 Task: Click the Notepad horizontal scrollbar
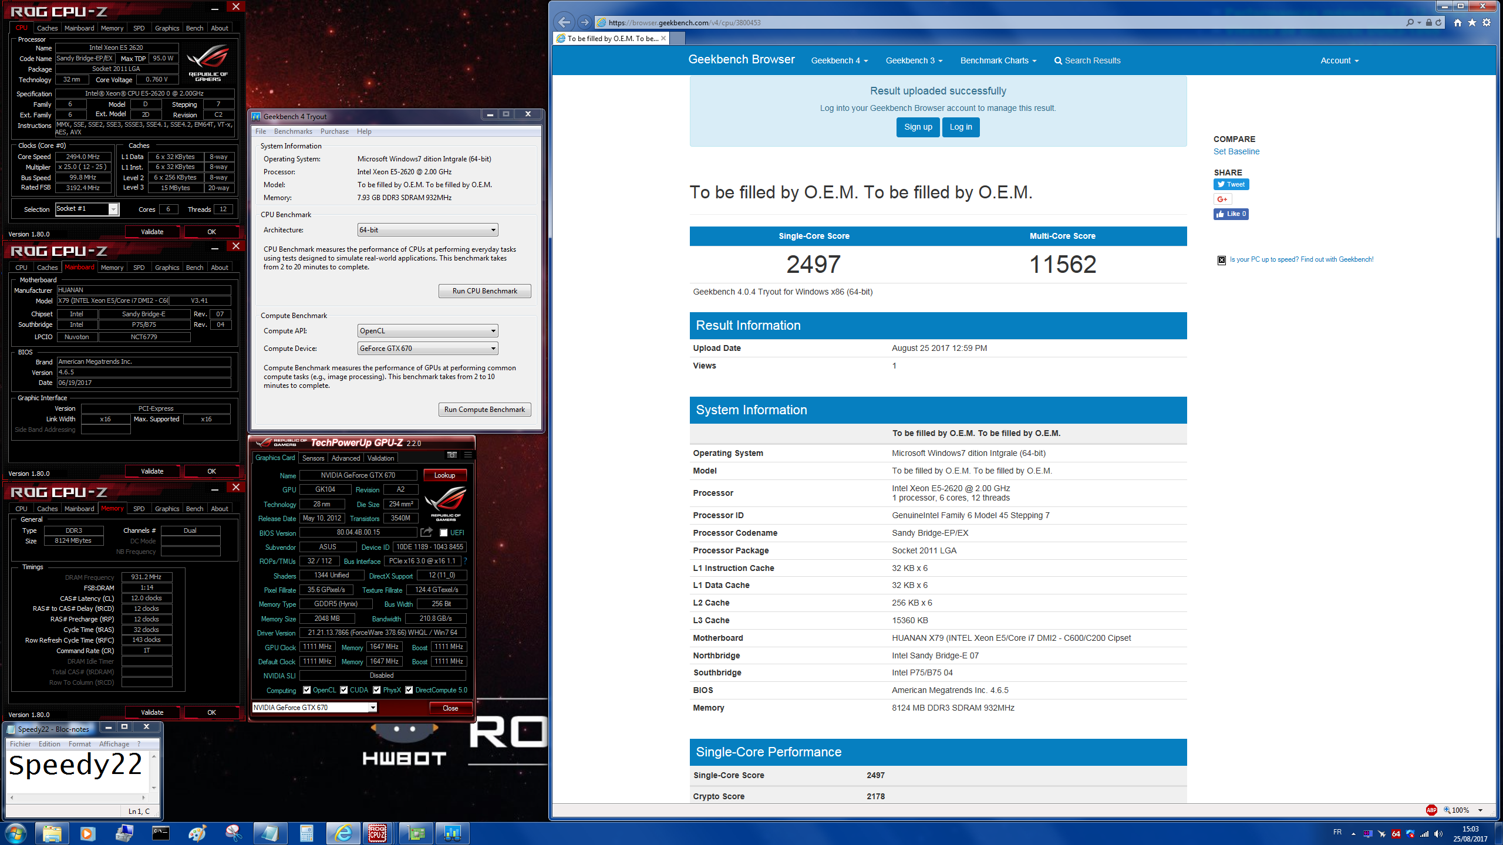point(77,797)
